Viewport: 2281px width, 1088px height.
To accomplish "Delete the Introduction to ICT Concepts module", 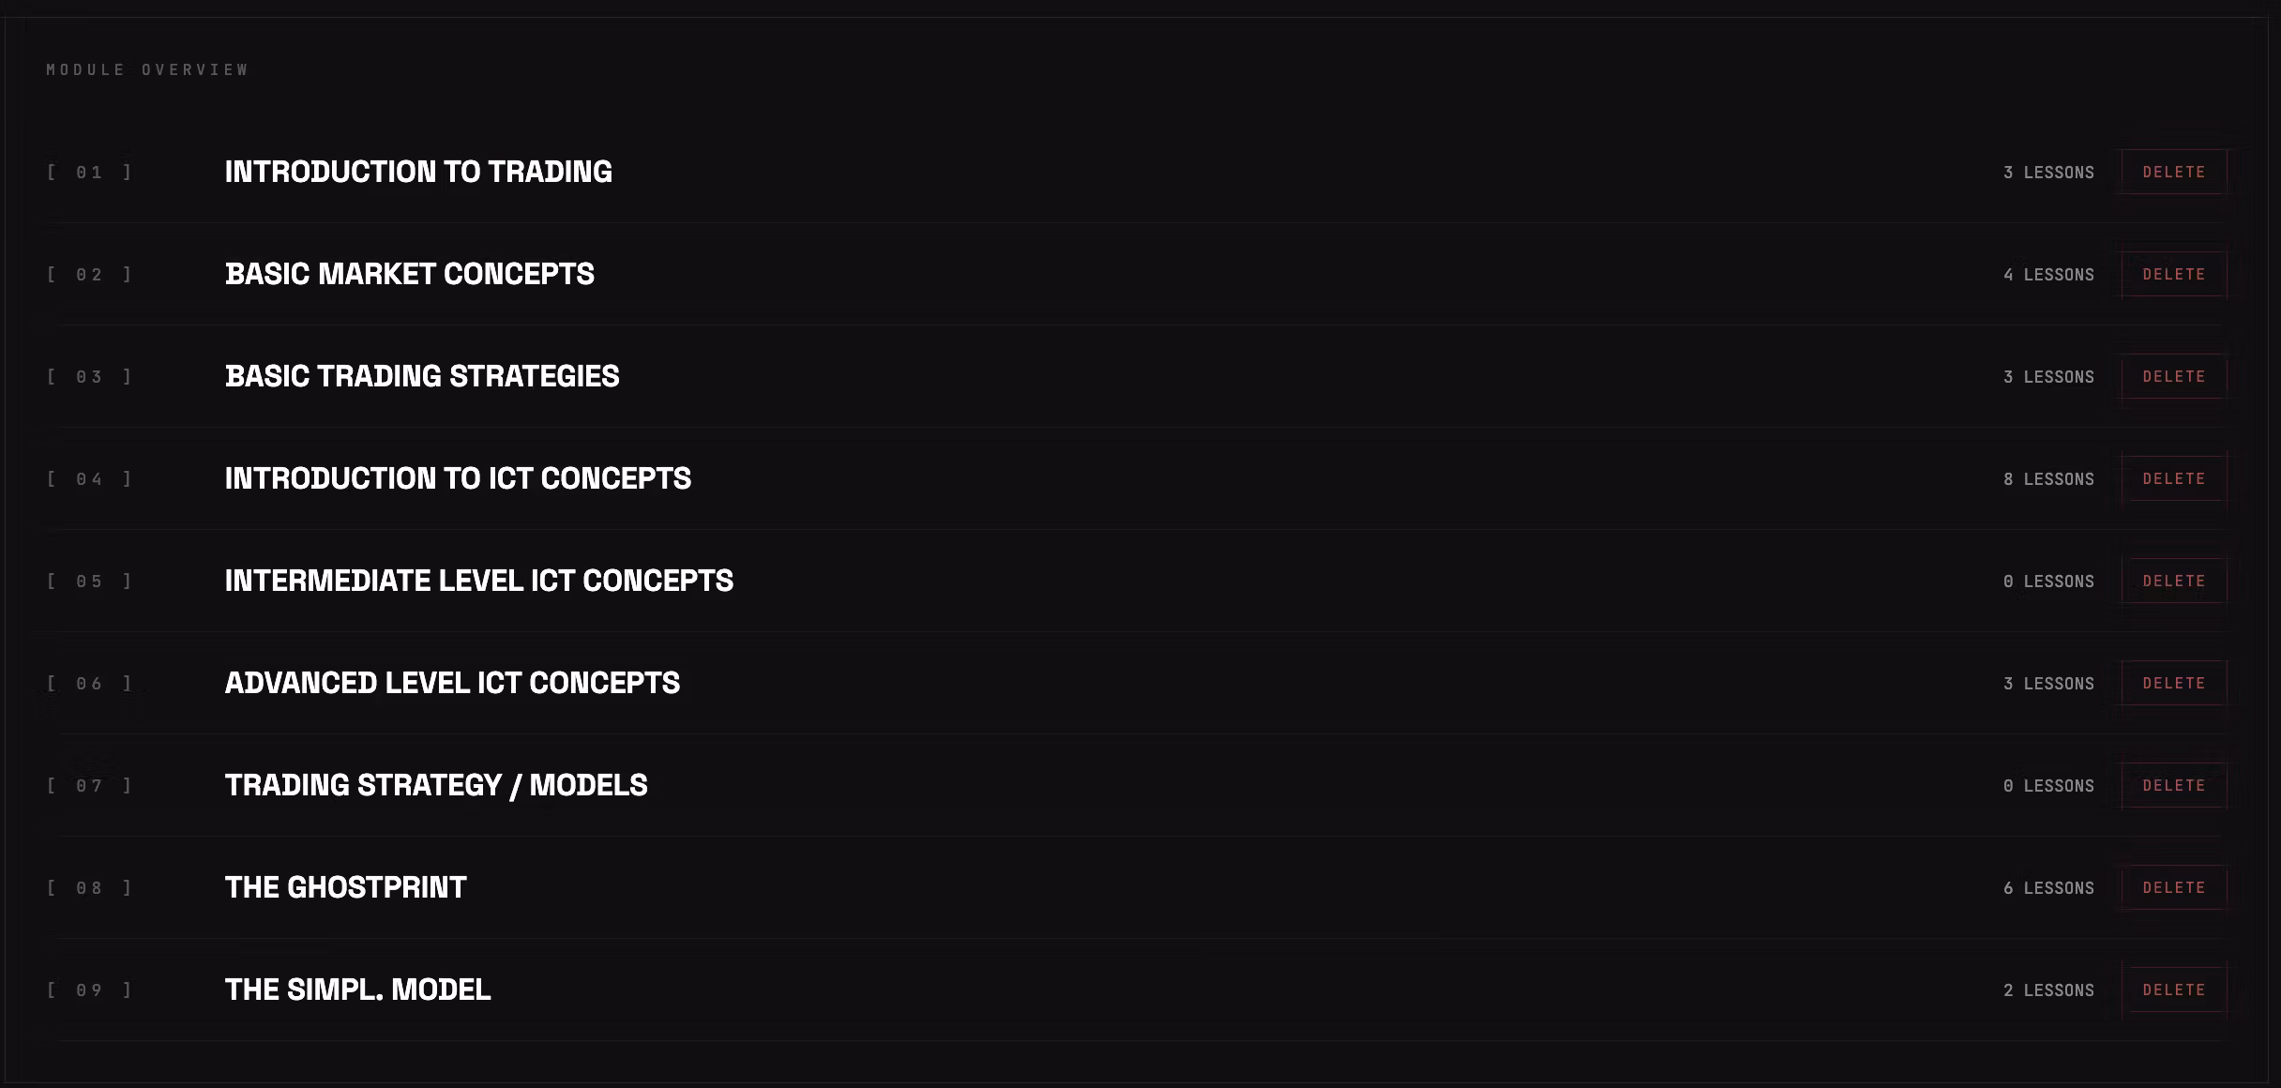I will point(2173,478).
